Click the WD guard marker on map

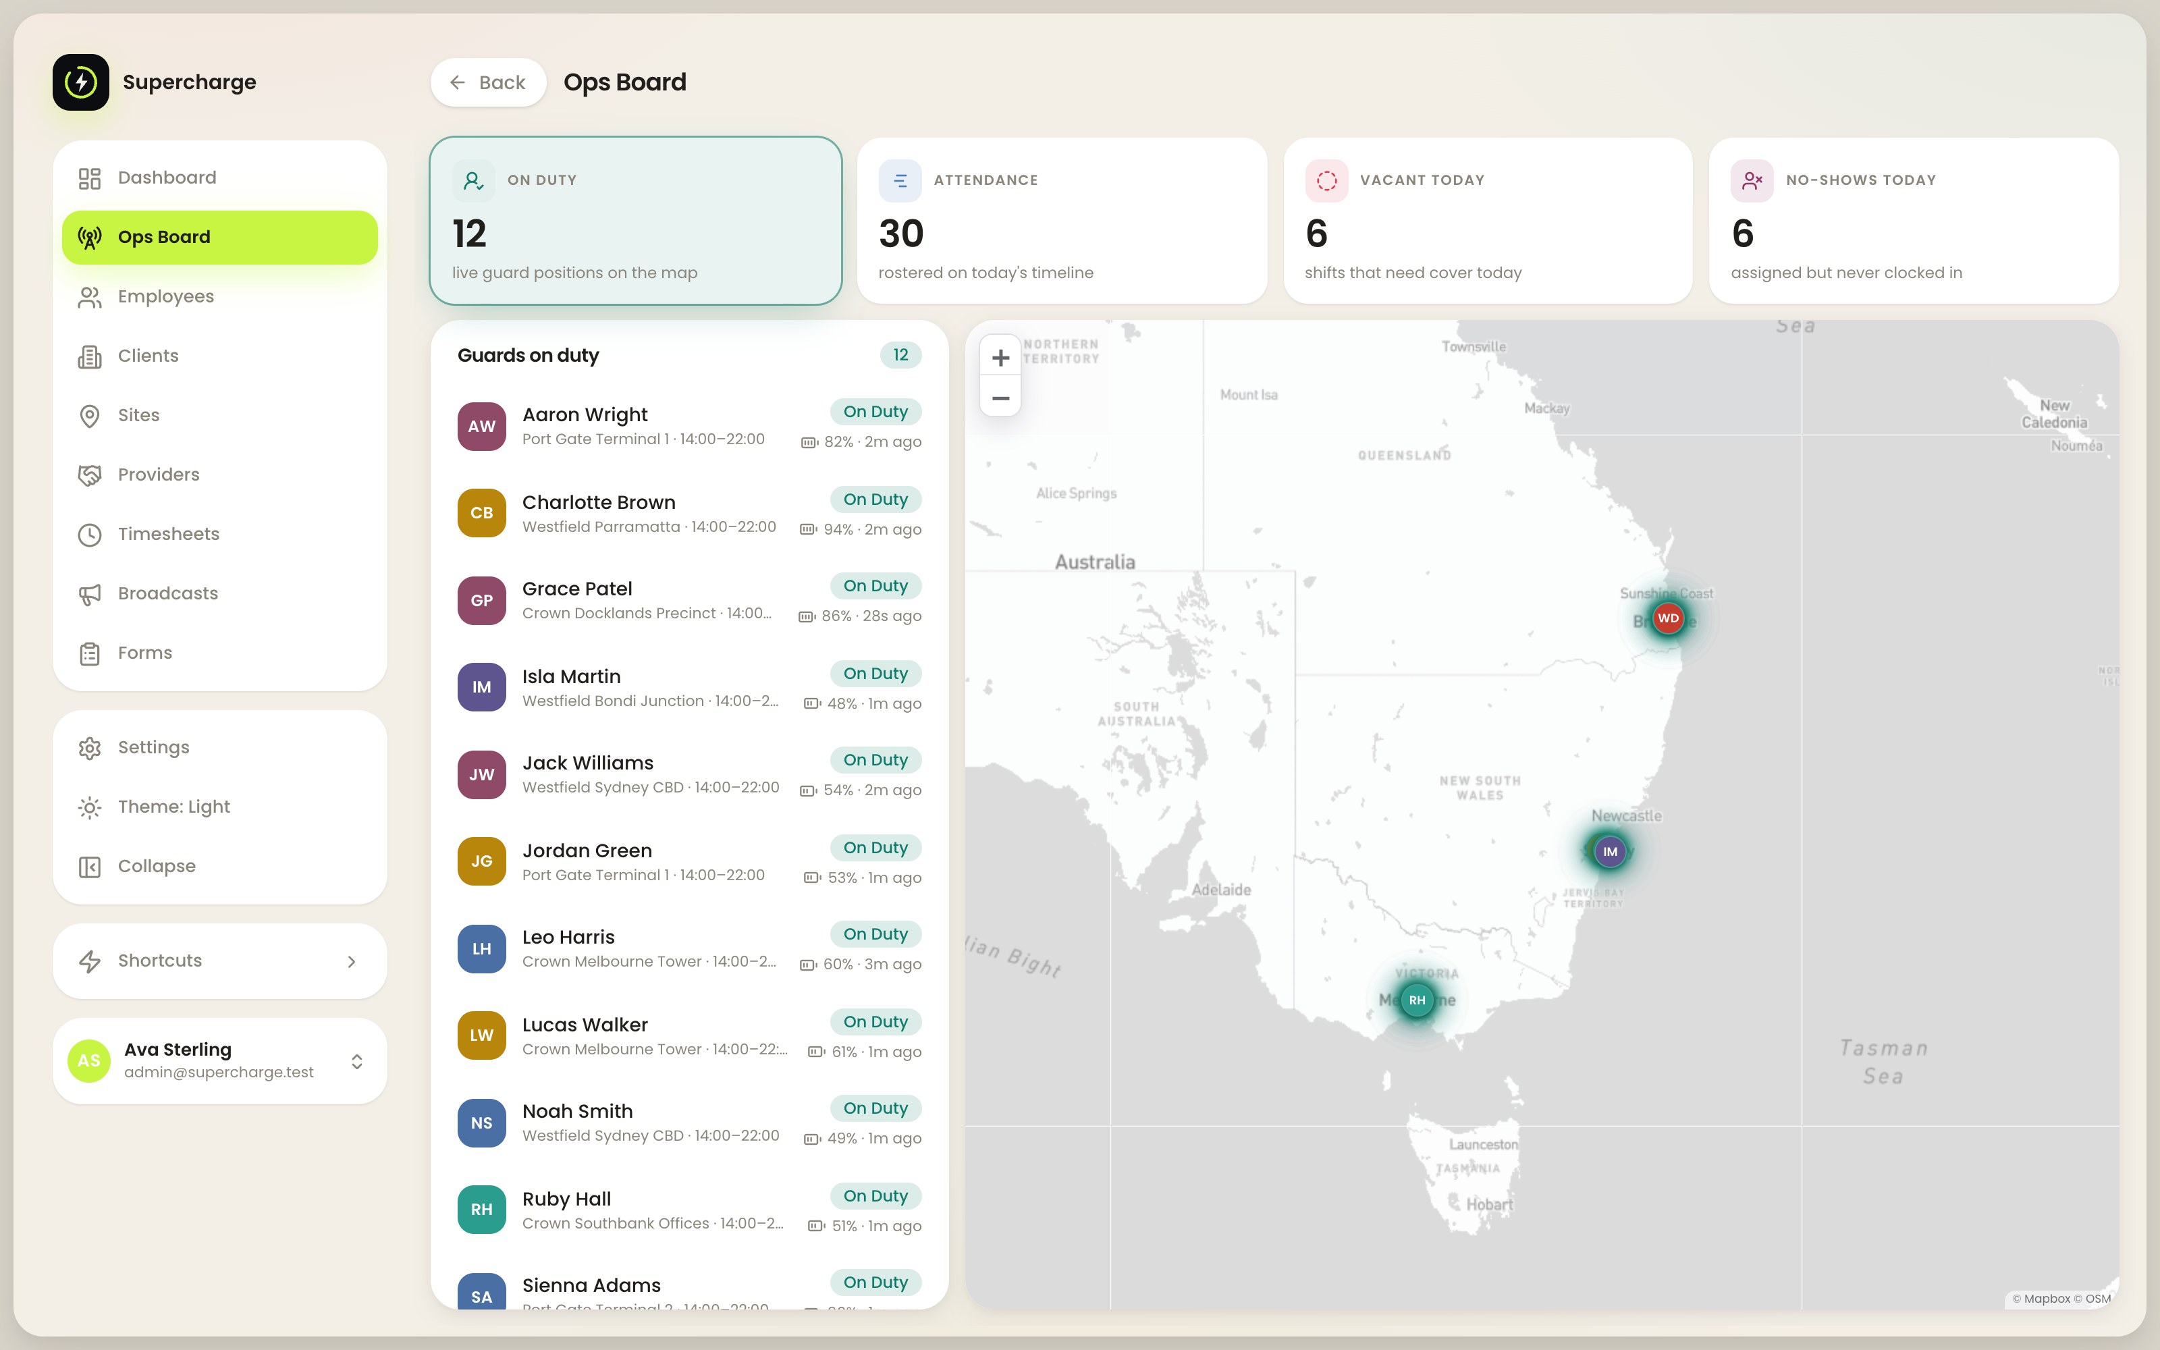point(1668,619)
